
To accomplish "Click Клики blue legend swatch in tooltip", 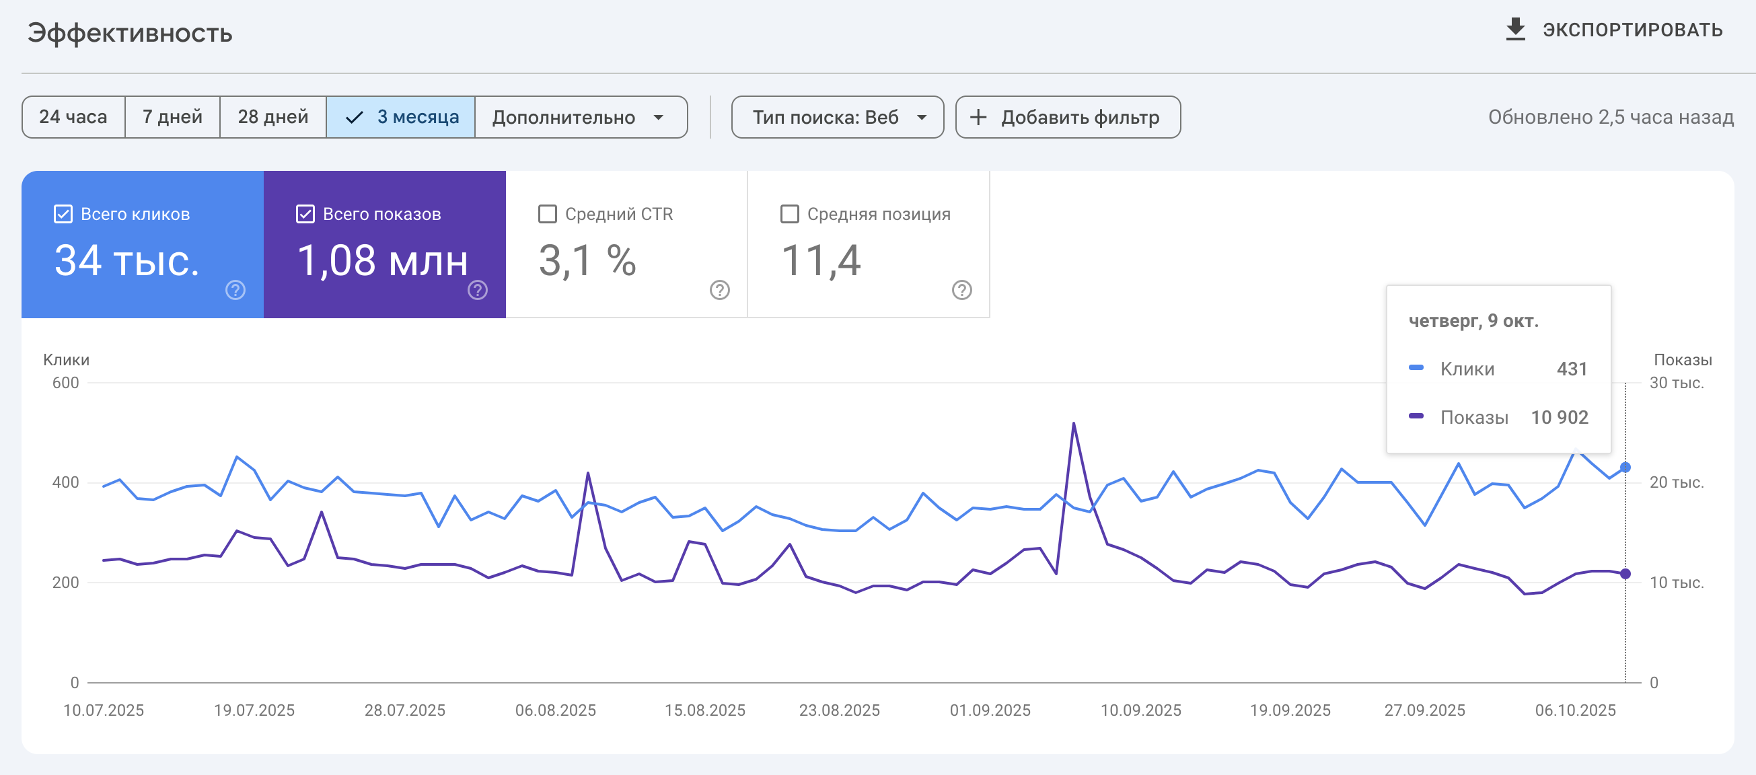I will 1416,368.
